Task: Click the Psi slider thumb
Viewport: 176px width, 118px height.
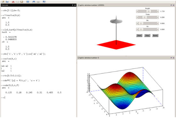Action: 141,29
